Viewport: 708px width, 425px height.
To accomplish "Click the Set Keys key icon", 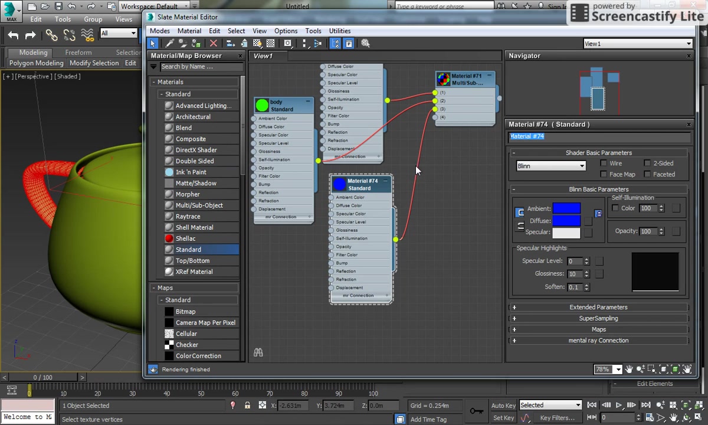I will click(476, 411).
